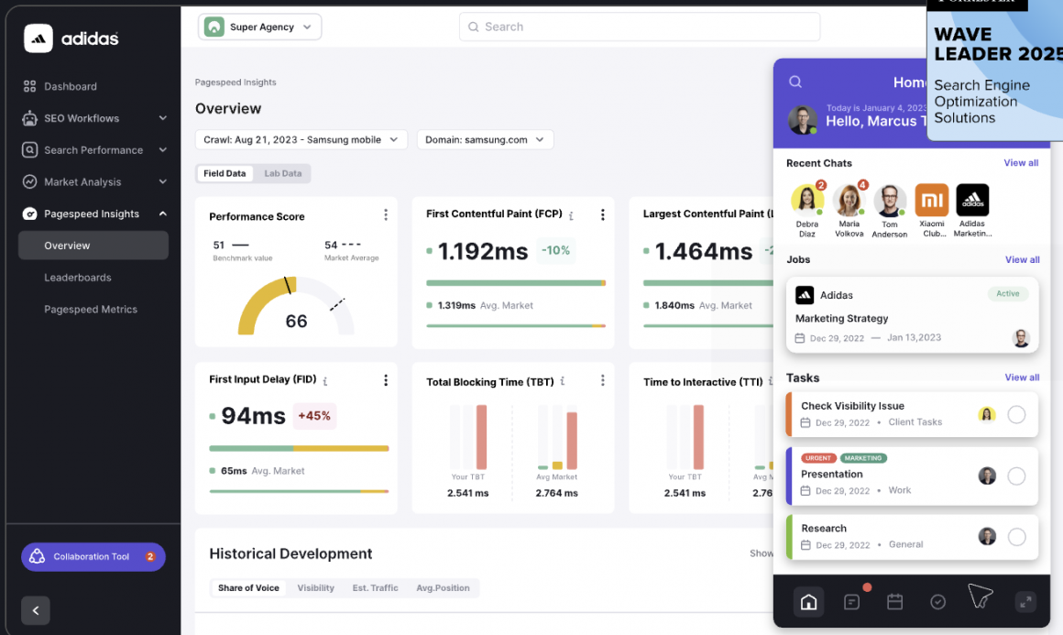Click the checkmark tasks icon in bottom bar
The image size is (1063, 635).
coord(937,602)
